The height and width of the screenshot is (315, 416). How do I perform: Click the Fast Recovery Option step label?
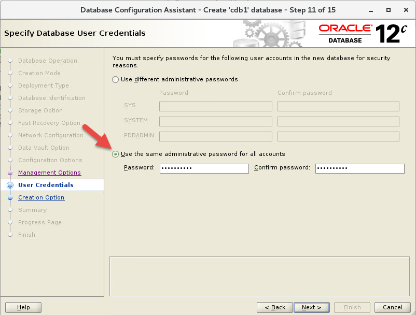(49, 123)
